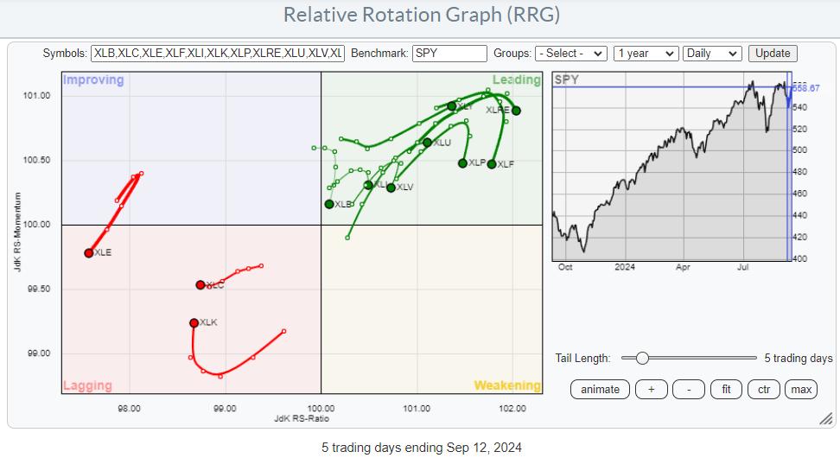This screenshot has height=458, width=840.
Task: Select the XLK sector dot
Action: (x=194, y=323)
